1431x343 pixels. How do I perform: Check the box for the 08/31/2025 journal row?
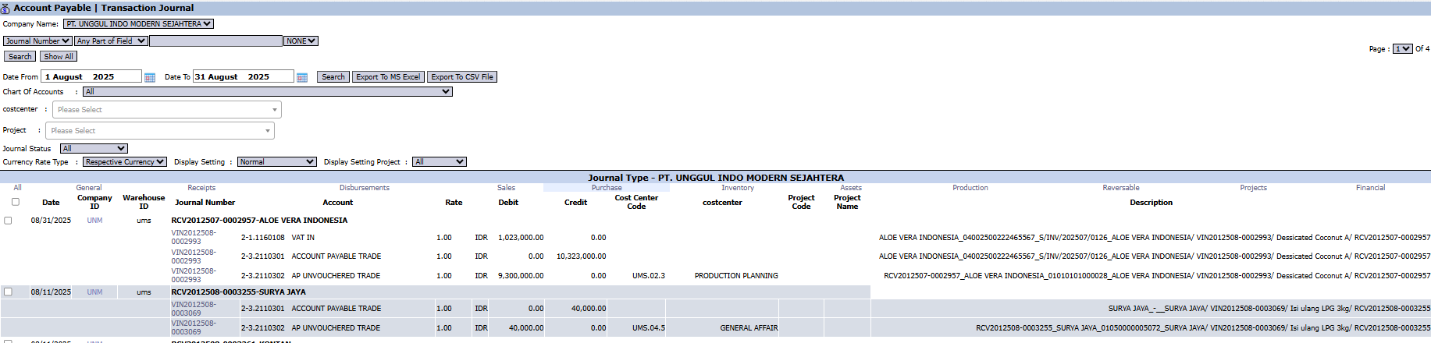(8, 221)
